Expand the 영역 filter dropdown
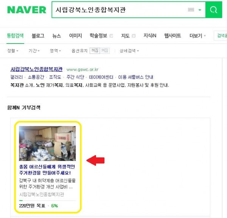The image size is (227, 218). (55, 51)
